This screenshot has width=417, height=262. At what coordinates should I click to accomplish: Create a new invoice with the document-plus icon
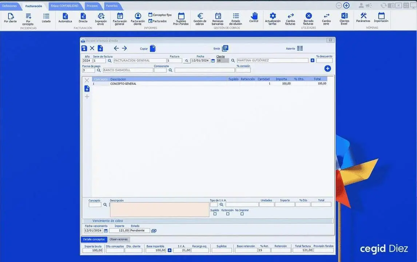(100, 48)
